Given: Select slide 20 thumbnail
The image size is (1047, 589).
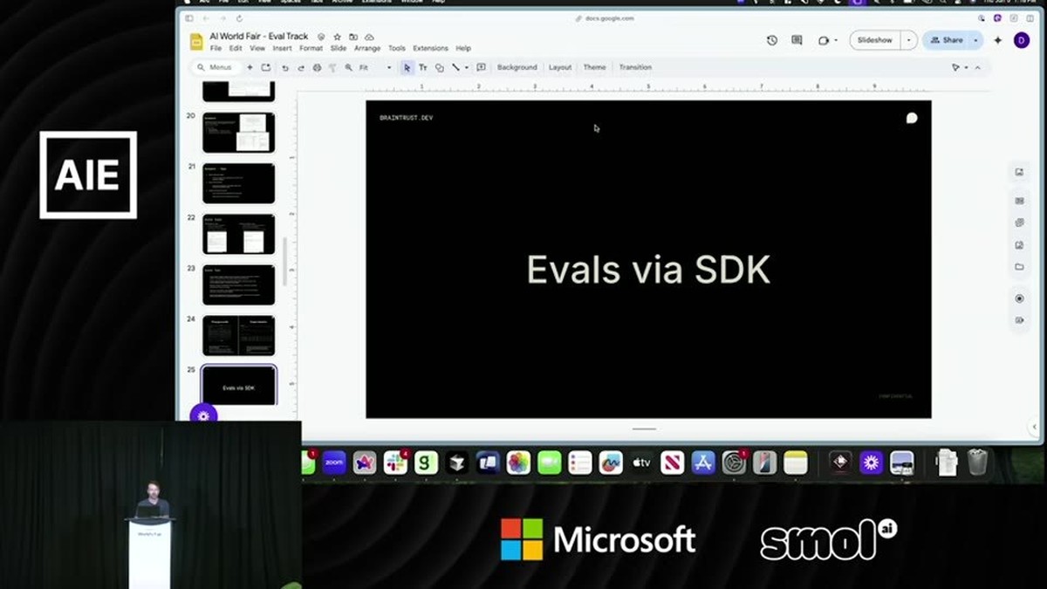Looking at the screenshot, I should [238, 133].
